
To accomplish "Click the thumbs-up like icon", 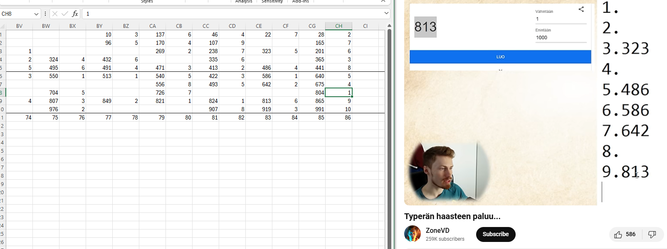I will pyautogui.click(x=618, y=234).
